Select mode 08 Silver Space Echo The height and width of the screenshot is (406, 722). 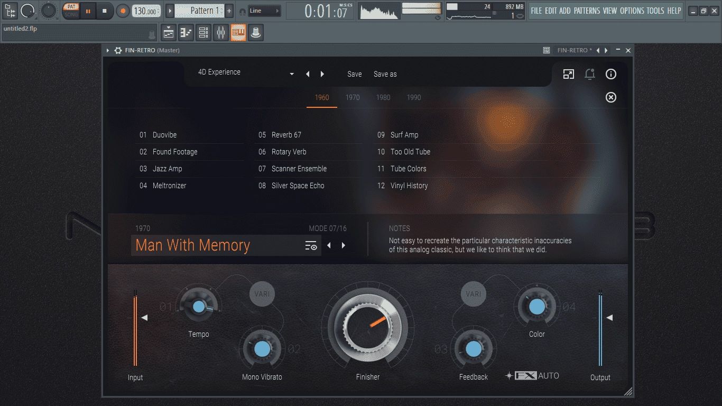[309, 186]
